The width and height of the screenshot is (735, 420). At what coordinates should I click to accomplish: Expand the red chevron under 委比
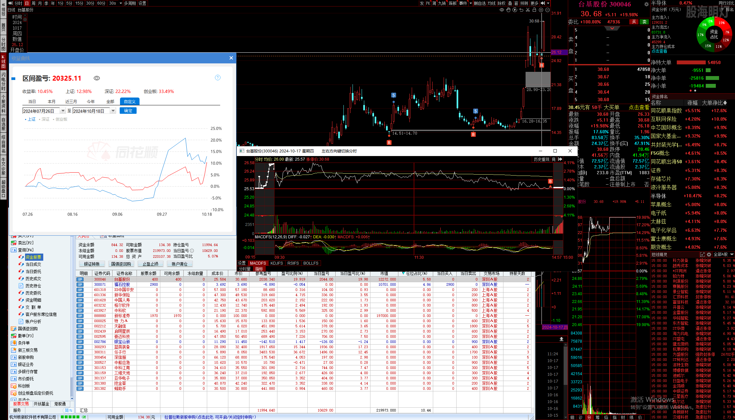point(612,28)
